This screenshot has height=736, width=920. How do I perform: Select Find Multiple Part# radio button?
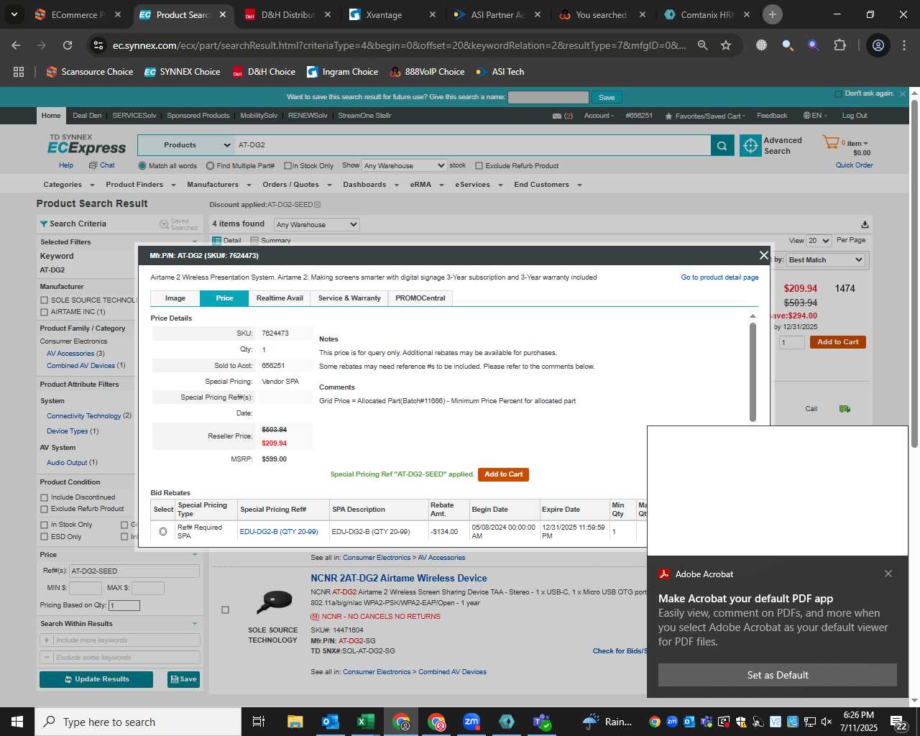pyautogui.click(x=210, y=166)
